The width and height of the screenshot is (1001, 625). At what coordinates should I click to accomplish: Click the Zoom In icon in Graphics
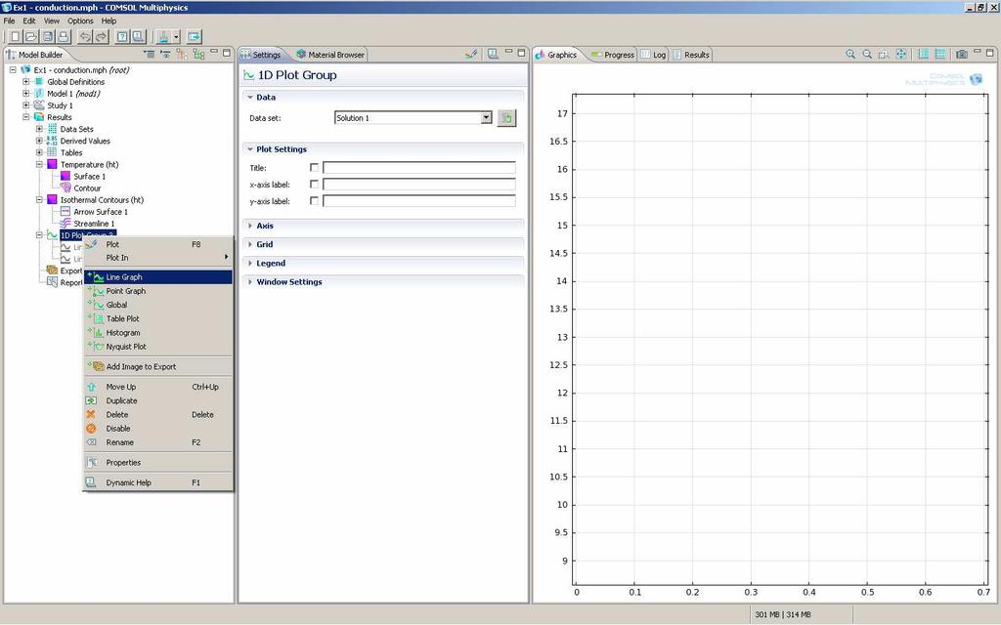click(x=850, y=55)
